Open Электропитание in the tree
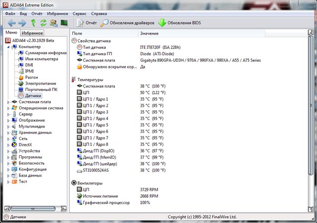317x223 pixels. pyautogui.click(x=40, y=84)
